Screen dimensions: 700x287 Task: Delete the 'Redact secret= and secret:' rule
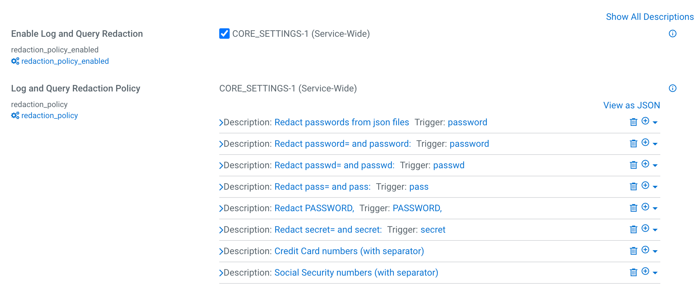(x=633, y=230)
